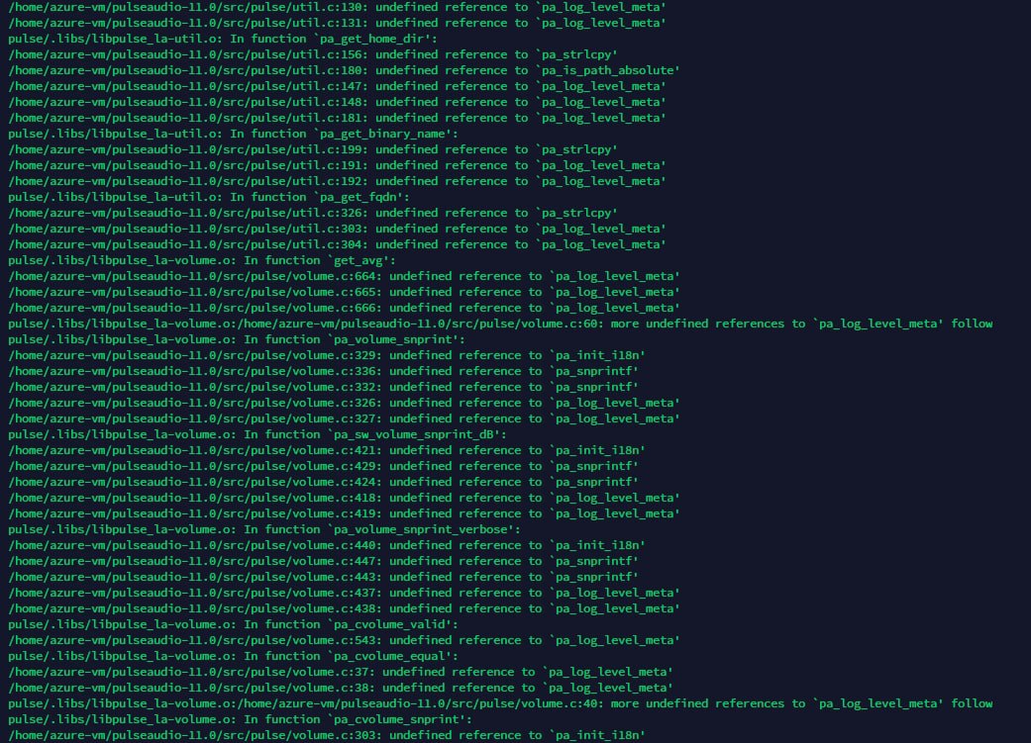Click the util.c:180 pa_is_path_absolute error line
The height and width of the screenshot is (743, 1031).
(344, 70)
